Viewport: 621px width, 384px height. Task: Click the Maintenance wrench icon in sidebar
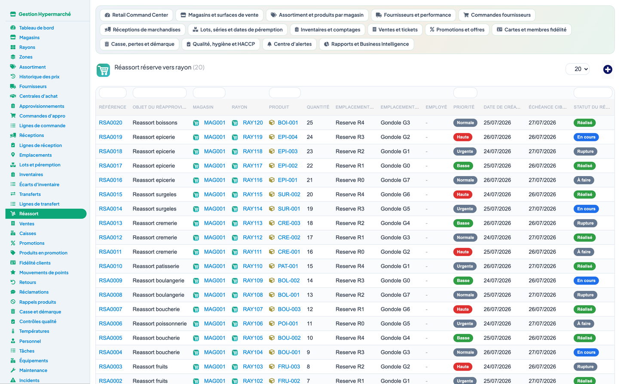[x=13, y=370]
